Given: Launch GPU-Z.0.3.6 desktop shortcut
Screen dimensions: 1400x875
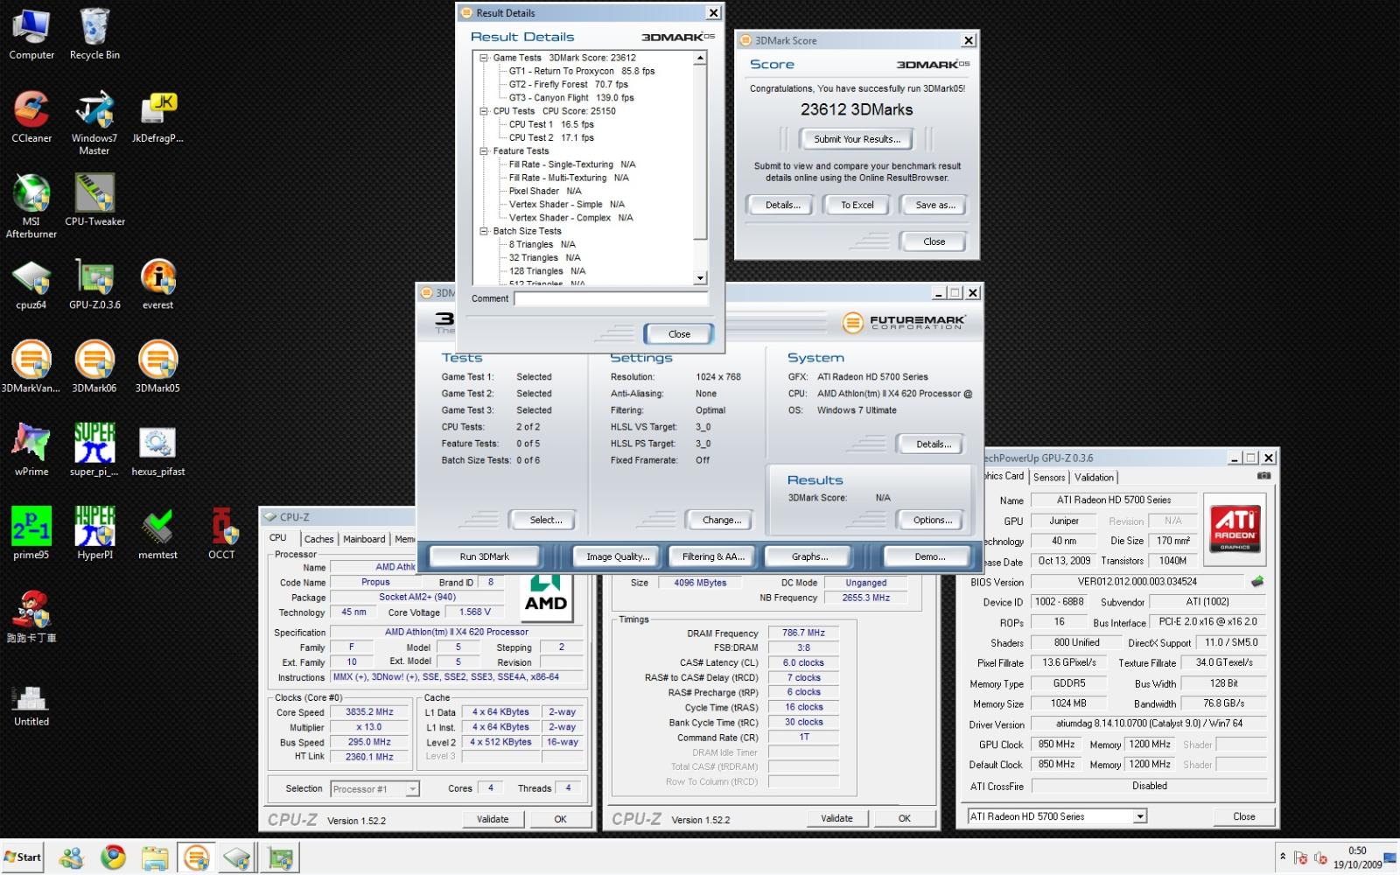Looking at the screenshot, I should point(94,283).
